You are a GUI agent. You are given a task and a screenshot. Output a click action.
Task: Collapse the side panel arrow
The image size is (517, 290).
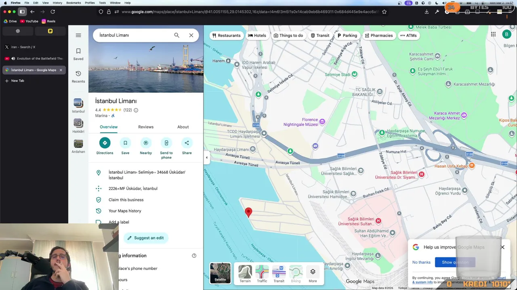click(207, 157)
